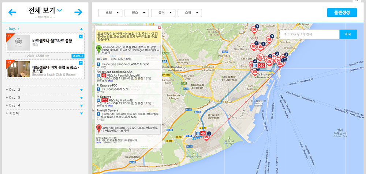The width and height of the screenshot is (366, 174).
Task: Click the 경로보기 route button
Action: click(78, 56)
